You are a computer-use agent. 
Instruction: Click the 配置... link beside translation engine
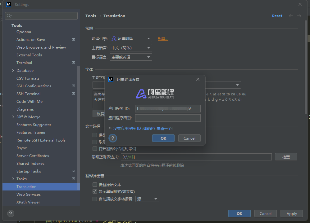pos(163,39)
